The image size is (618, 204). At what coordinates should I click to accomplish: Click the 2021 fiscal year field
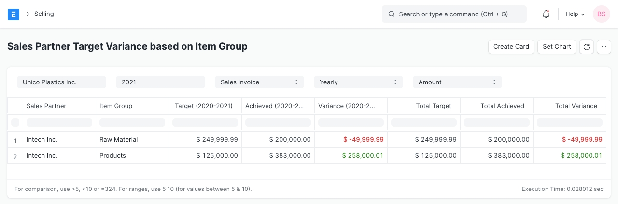coord(160,82)
